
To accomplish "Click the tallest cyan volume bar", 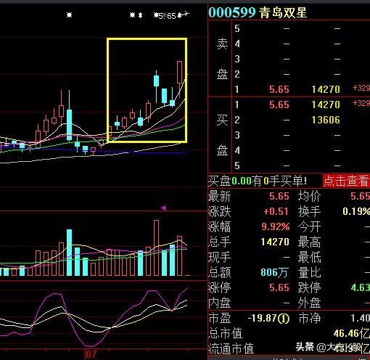I will tap(69, 253).
